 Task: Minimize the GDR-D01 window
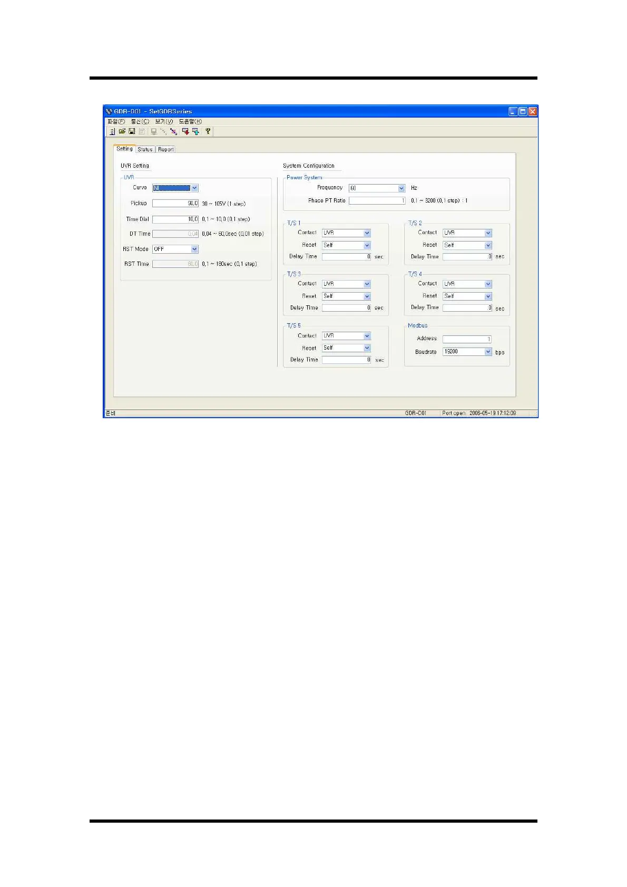point(513,111)
